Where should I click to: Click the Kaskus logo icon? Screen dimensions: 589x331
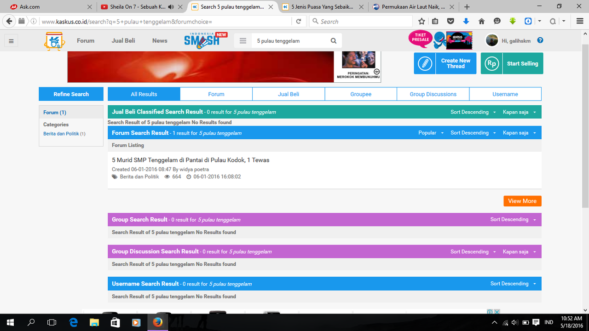55,41
